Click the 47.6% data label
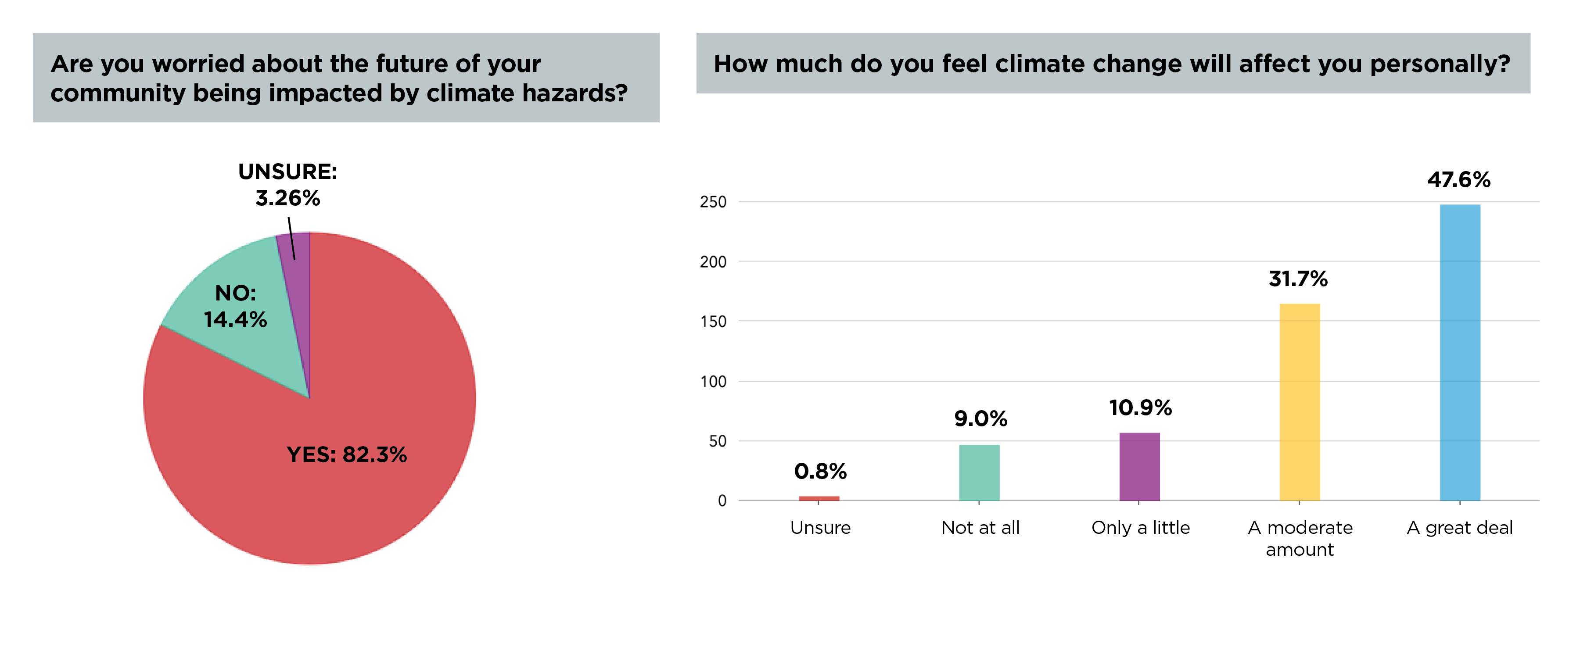The width and height of the screenshot is (1580, 658). [x=1458, y=180]
